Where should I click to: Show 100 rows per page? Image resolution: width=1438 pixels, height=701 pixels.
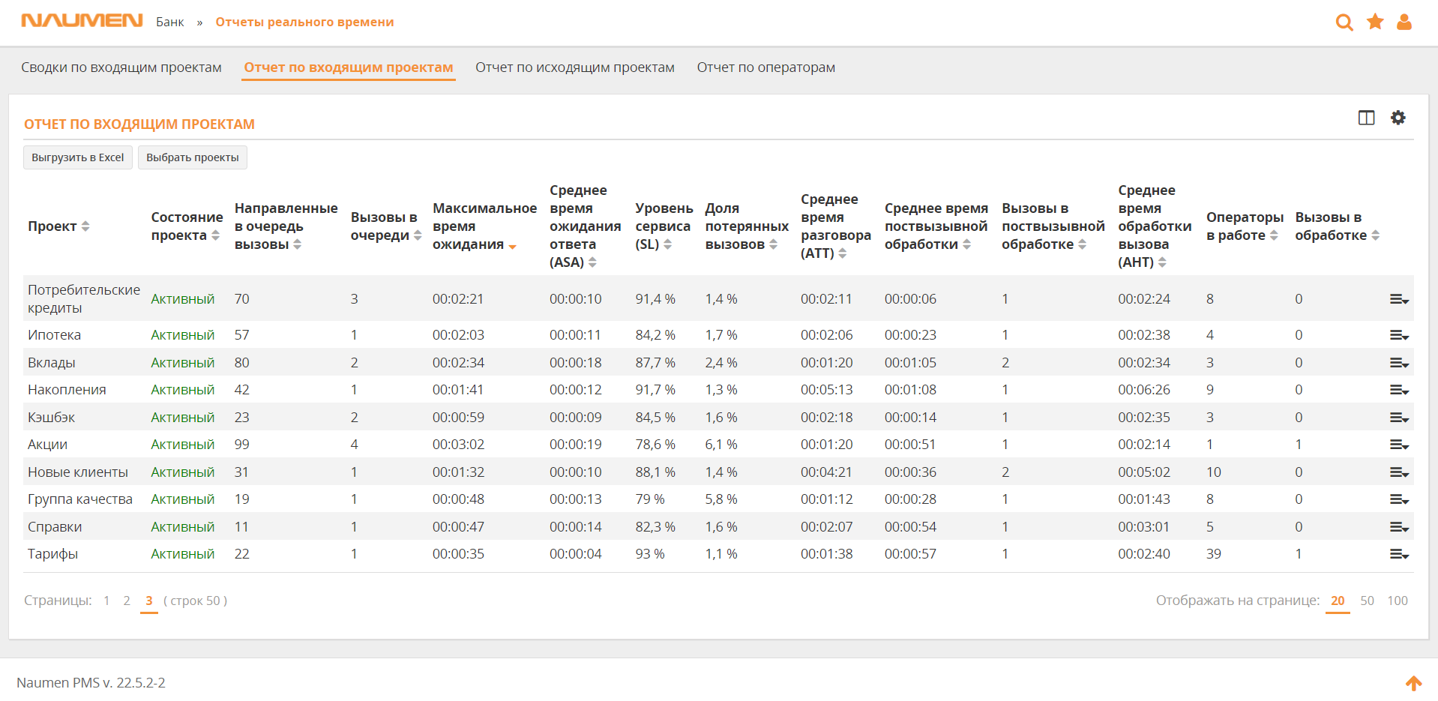click(1398, 601)
